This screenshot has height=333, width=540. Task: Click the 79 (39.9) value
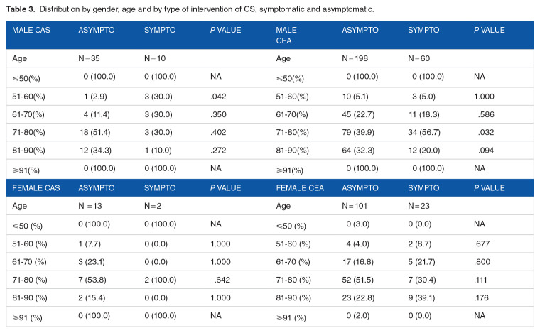(358, 133)
